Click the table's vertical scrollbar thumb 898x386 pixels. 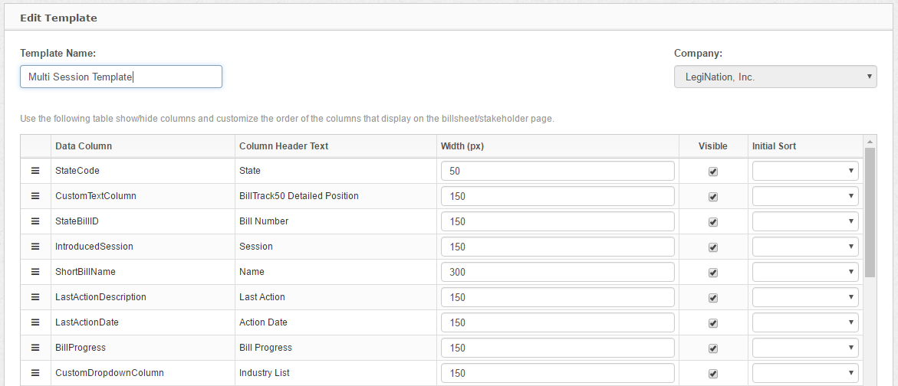pyautogui.click(x=870, y=211)
